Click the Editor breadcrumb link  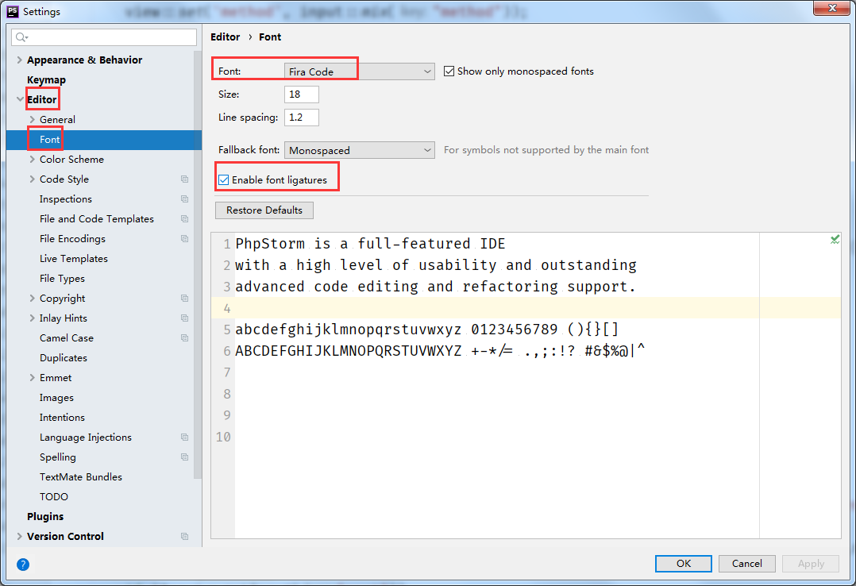pos(226,37)
